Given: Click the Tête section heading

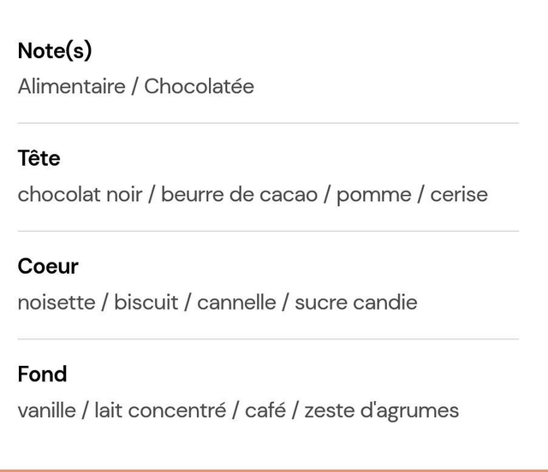Looking at the screenshot, I should pos(39,158).
